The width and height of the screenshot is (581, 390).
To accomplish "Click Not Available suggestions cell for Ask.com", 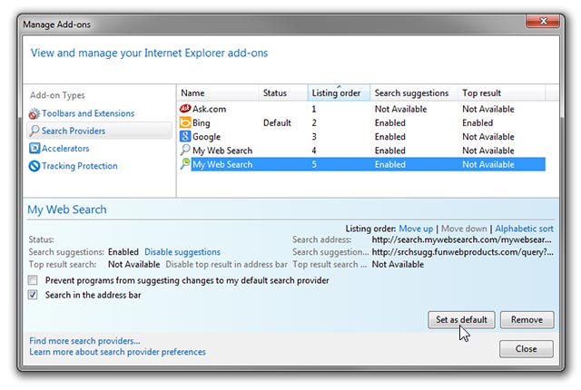I will 400,109.
